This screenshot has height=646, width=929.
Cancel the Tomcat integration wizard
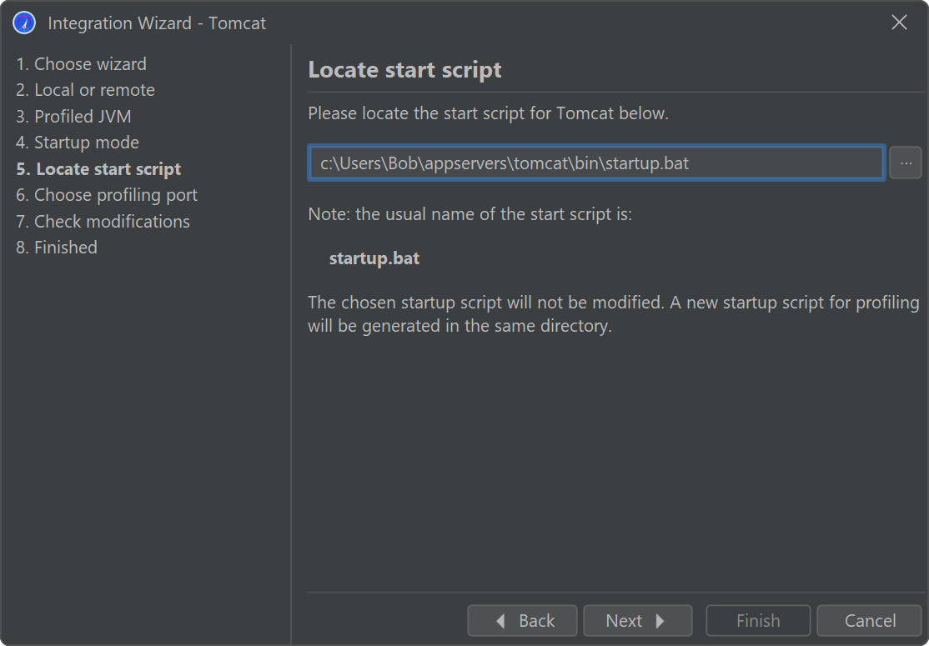869,621
